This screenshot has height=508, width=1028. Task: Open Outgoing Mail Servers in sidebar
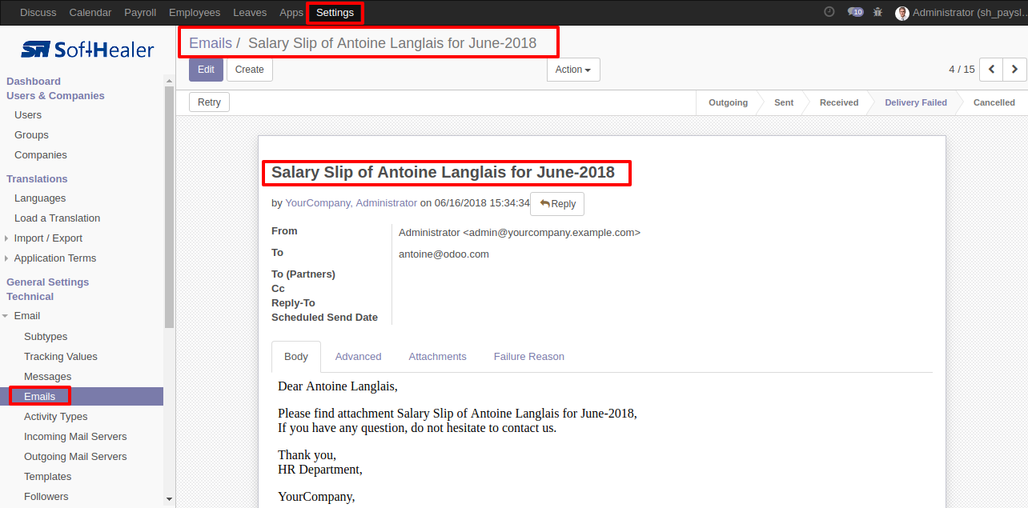75,457
